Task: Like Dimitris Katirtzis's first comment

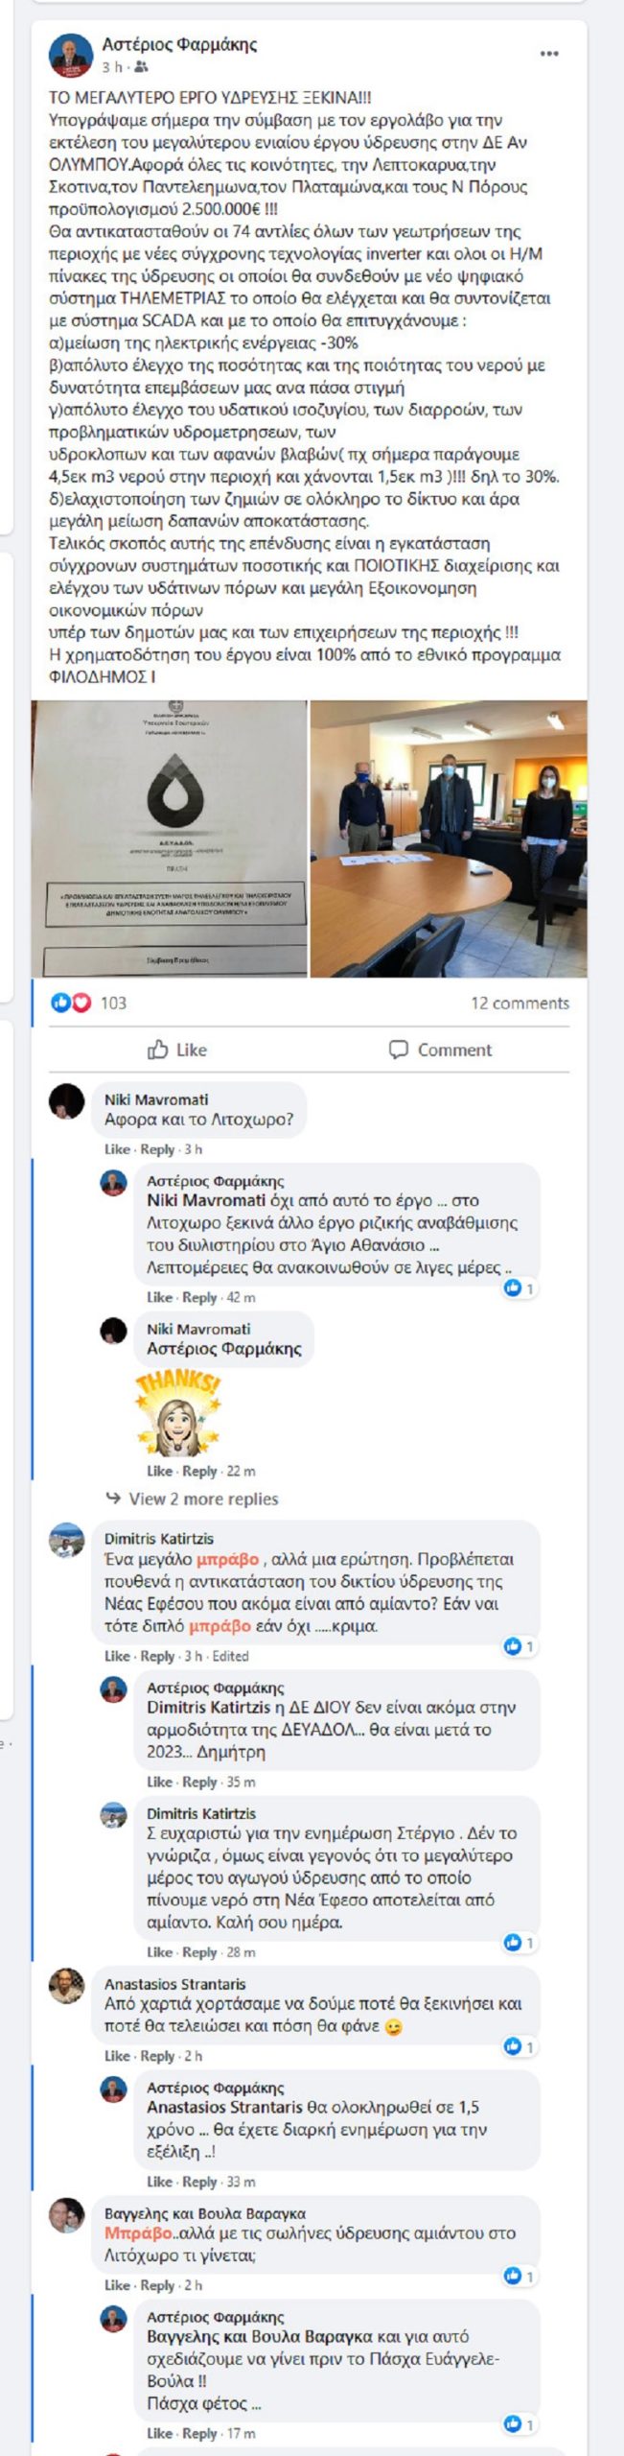Action: click(117, 1656)
